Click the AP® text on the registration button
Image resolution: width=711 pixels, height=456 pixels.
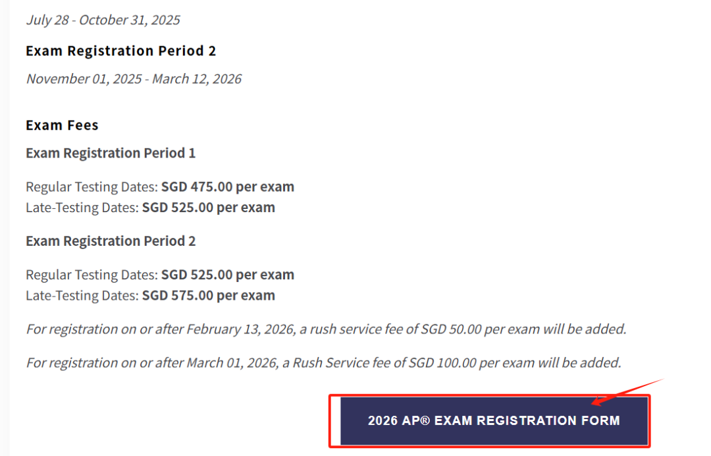pyautogui.click(x=415, y=420)
